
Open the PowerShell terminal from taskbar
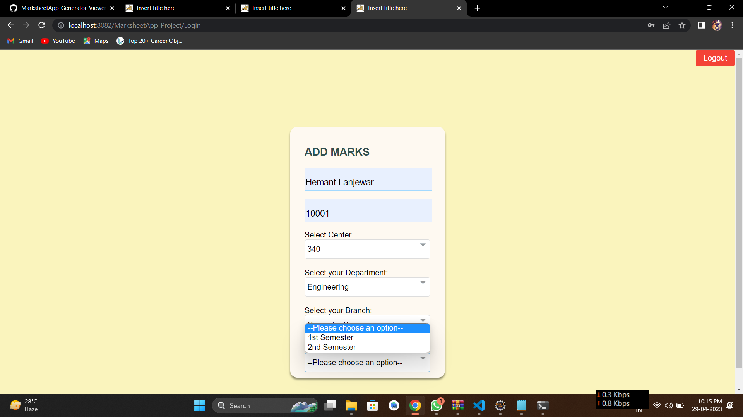[x=542, y=405]
